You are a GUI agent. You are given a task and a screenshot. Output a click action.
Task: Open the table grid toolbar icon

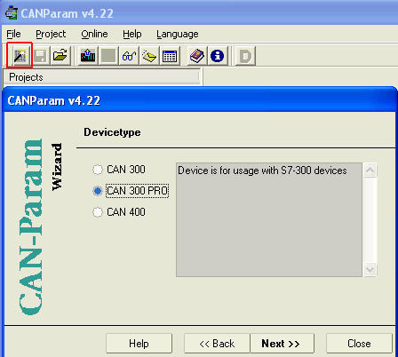coord(170,56)
